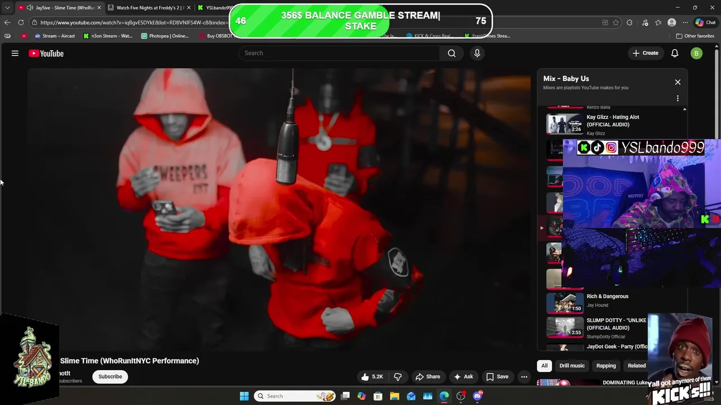Image resolution: width=721 pixels, height=405 pixels.
Task: Select the All filter chip
Action: pos(544,366)
